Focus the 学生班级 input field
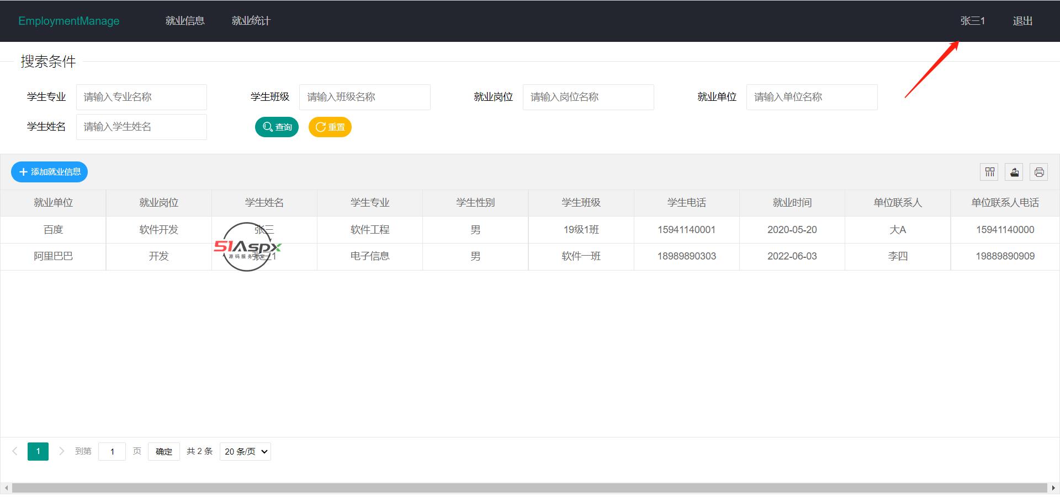 click(364, 97)
